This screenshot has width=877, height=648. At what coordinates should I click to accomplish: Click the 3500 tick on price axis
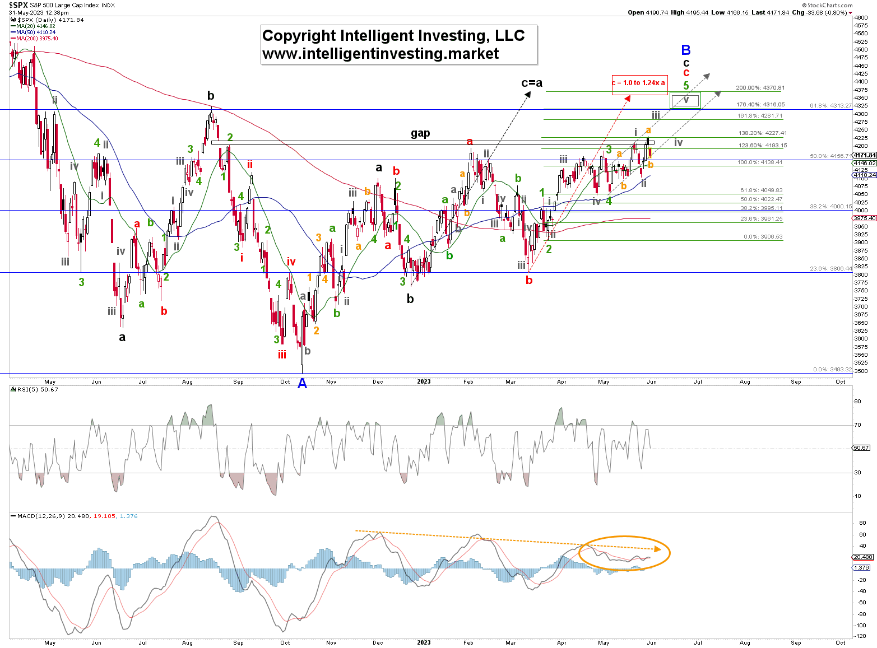click(x=862, y=371)
